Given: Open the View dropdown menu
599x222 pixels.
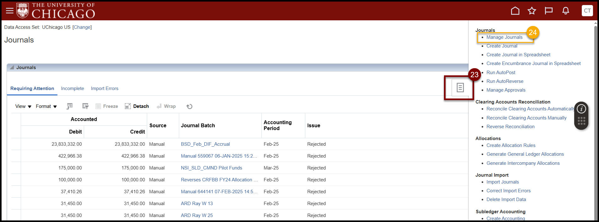Looking at the screenshot, I should (23, 106).
